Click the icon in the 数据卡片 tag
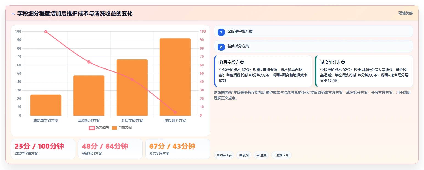The image size is (424, 170). tap(275, 155)
